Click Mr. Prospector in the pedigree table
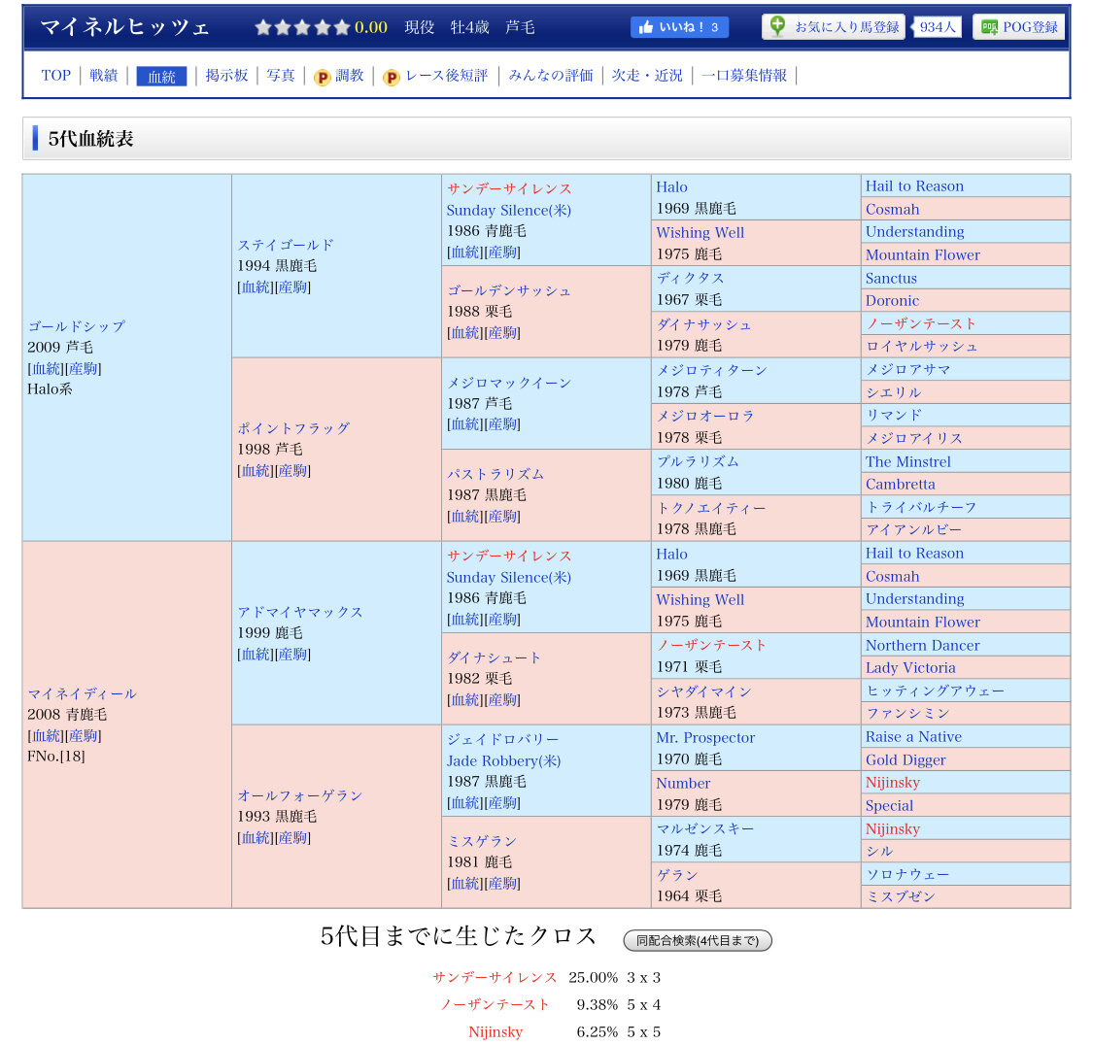The width and height of the screenshot is (1093, 1045). 705,737
